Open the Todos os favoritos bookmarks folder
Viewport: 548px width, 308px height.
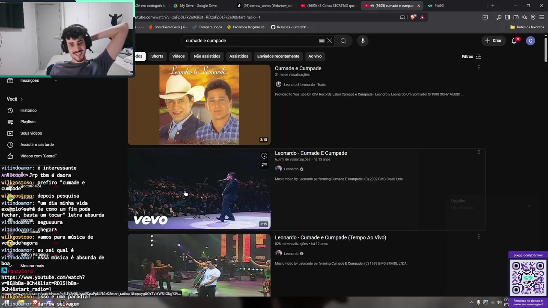[x=527, y=27]
